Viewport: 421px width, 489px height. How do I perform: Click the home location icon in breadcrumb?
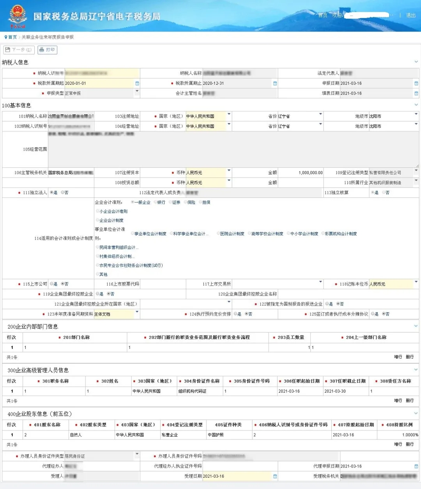click(6, 37)
